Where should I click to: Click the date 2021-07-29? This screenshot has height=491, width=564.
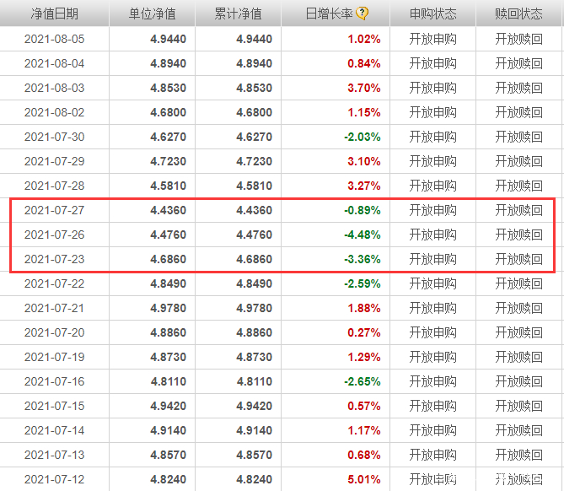point(54,161)
